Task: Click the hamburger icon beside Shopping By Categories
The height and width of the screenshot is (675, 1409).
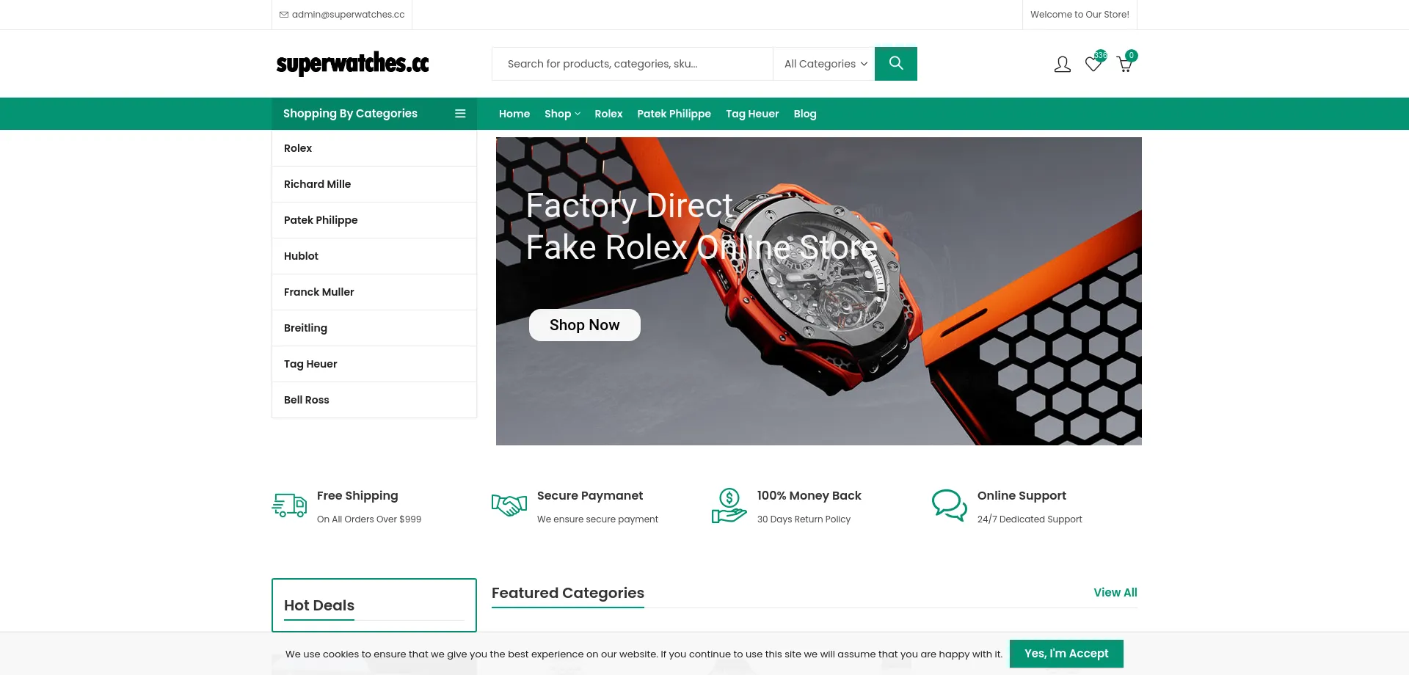Action: coord(460,114)
